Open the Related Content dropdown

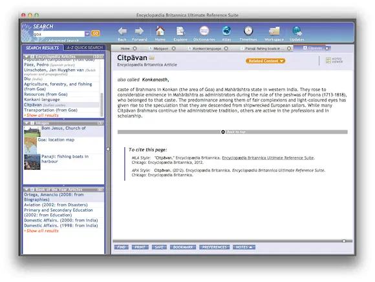(266, 61)
